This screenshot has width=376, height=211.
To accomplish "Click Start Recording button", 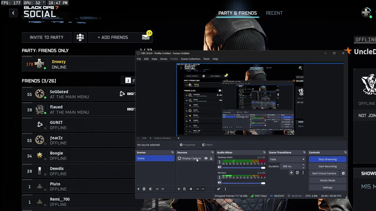I will pyautogui.click(x=328, y=166).
